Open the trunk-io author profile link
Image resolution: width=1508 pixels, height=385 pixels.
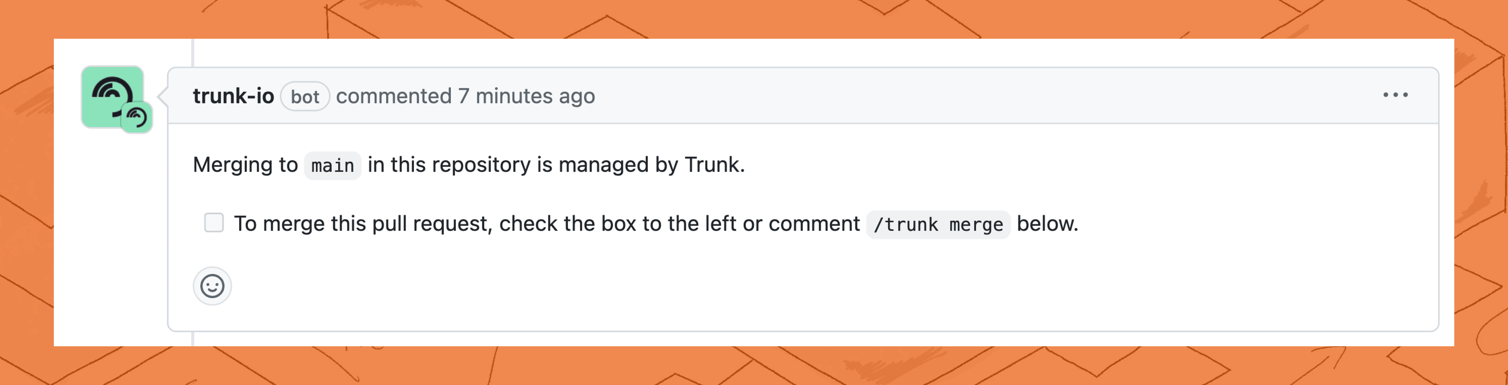[233, 96]
